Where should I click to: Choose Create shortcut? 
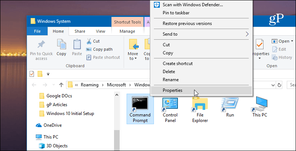click(x=201, y=64)
